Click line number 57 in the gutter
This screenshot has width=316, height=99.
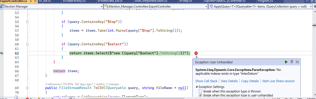(x=17, y=30)
